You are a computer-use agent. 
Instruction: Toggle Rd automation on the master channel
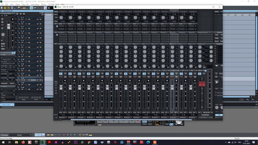(x=200, y=74)
